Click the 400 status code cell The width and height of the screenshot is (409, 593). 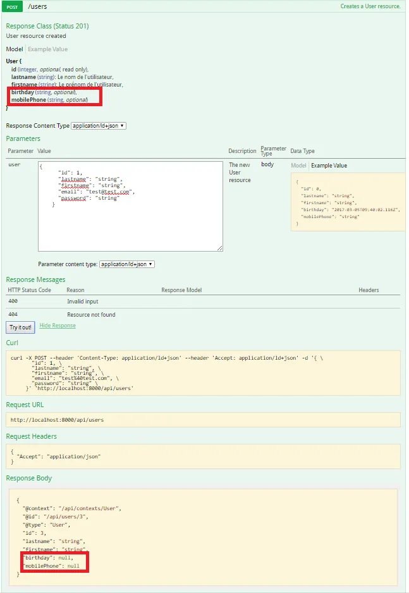13,301
